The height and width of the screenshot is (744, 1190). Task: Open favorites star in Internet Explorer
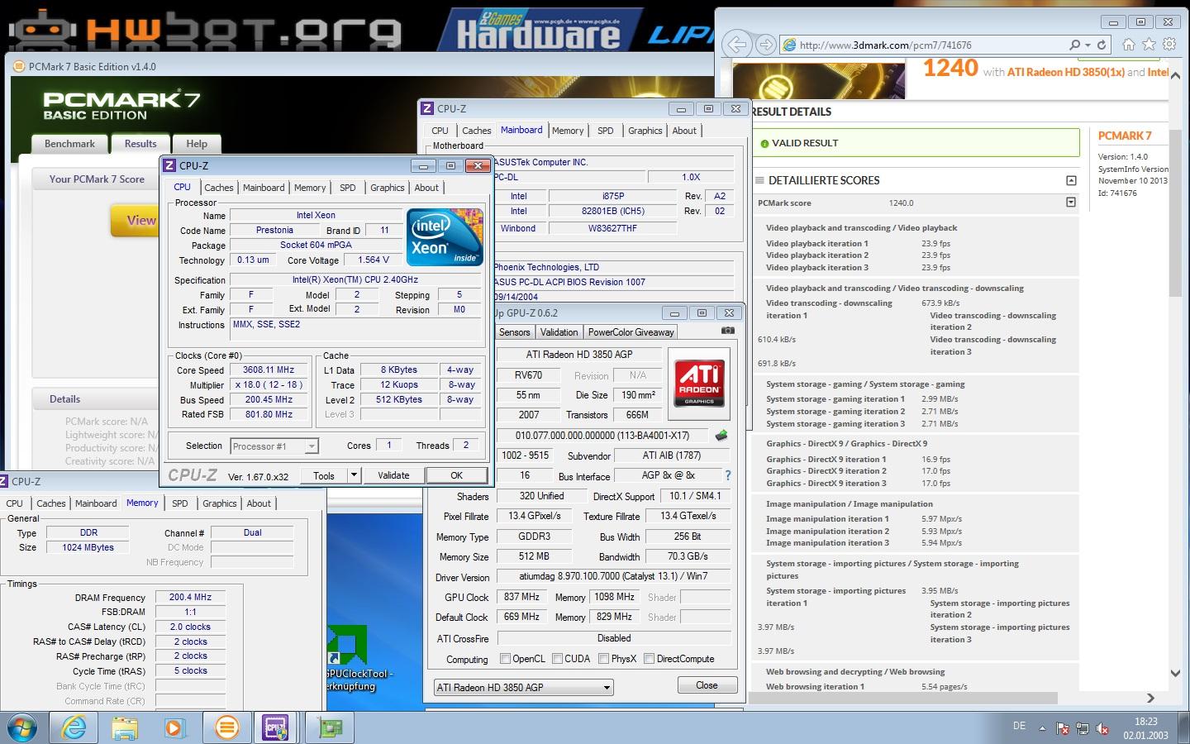(1149, 45)
